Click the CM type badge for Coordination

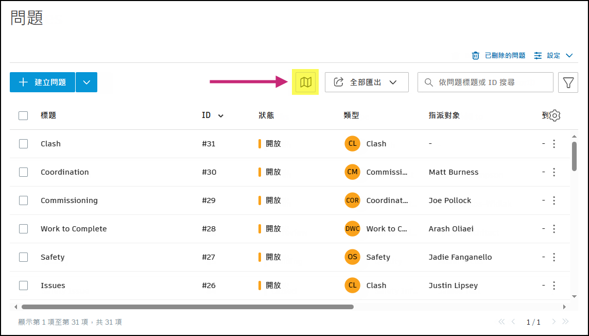(x=352, y=172)
